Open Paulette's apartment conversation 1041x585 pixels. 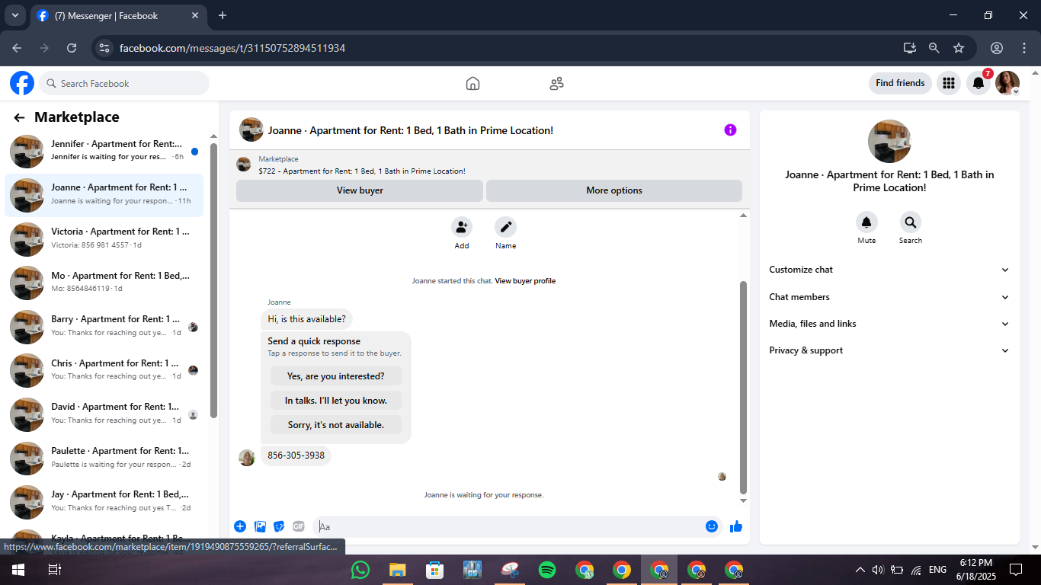[x=104, y=458]
